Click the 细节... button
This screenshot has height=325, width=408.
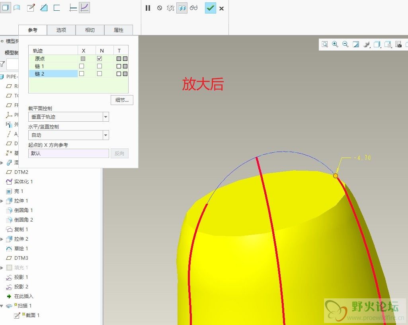pyautogui.click(x=122, y=100)
